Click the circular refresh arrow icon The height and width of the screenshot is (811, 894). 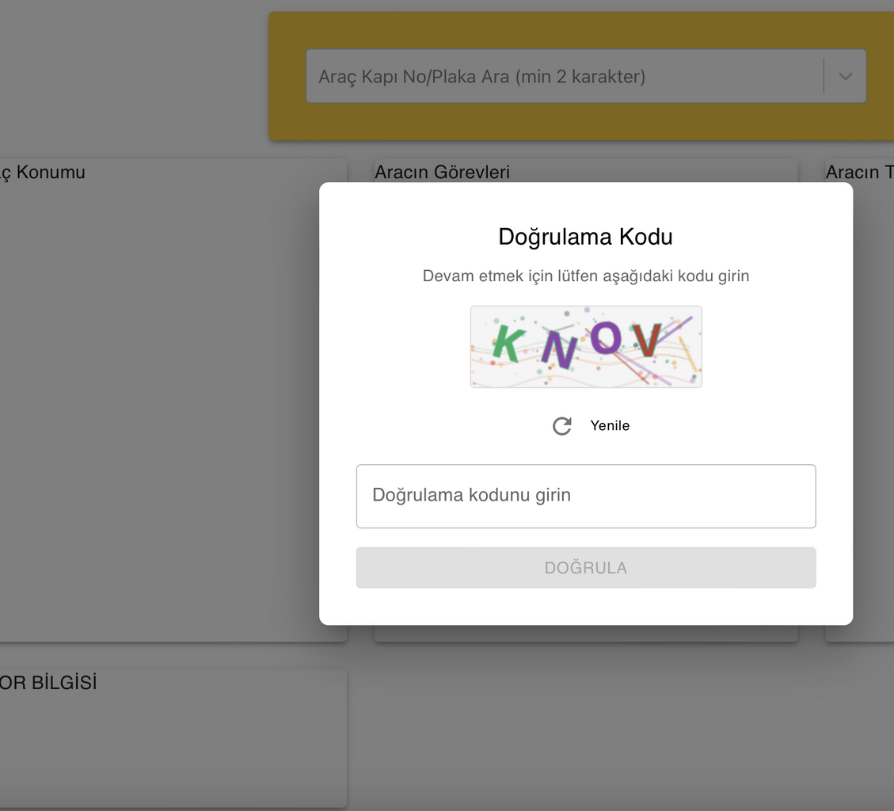coord(562,426)
